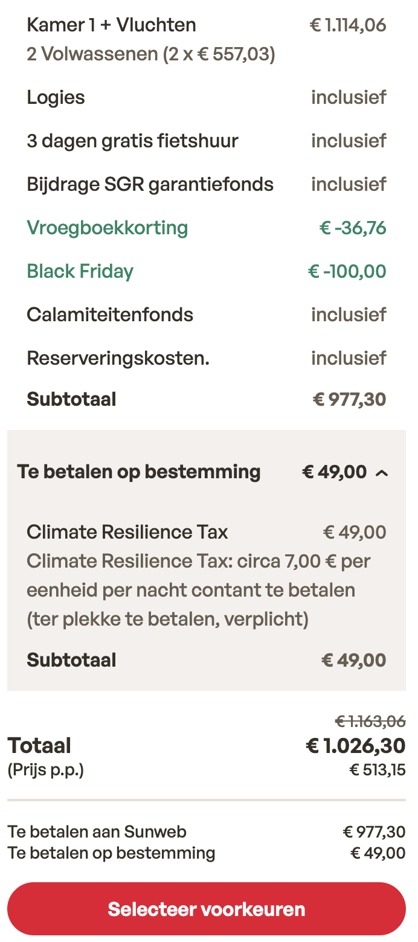This screenshot has height=942, width=418.
Task: Select the Black Friday discount line
Action: [x=80, y=271]
